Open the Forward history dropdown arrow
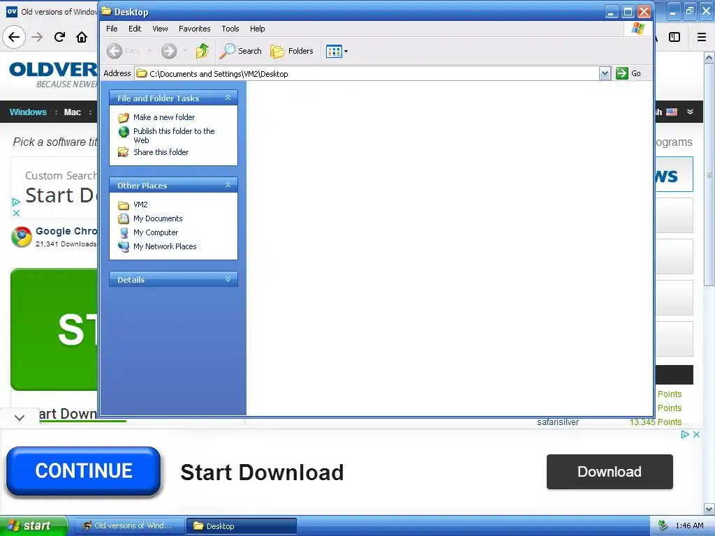 point(185,51)
